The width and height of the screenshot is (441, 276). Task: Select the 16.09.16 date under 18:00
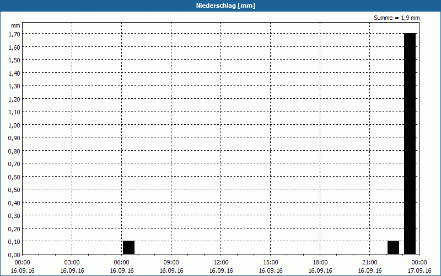point(320,270)
